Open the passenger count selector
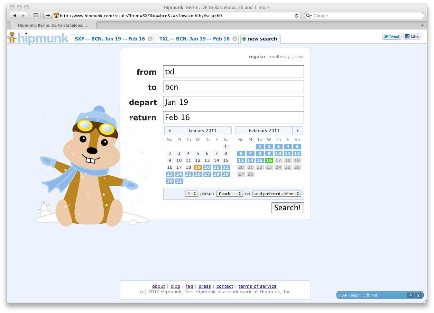Screen dimensions: 434x313 (191, 194)
